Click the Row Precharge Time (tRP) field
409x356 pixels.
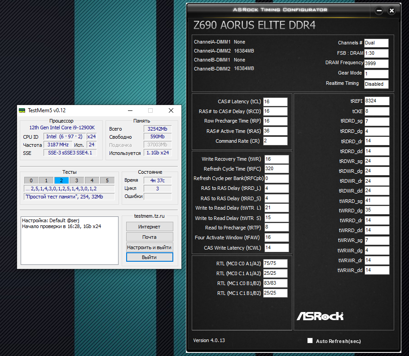point(275,121)
